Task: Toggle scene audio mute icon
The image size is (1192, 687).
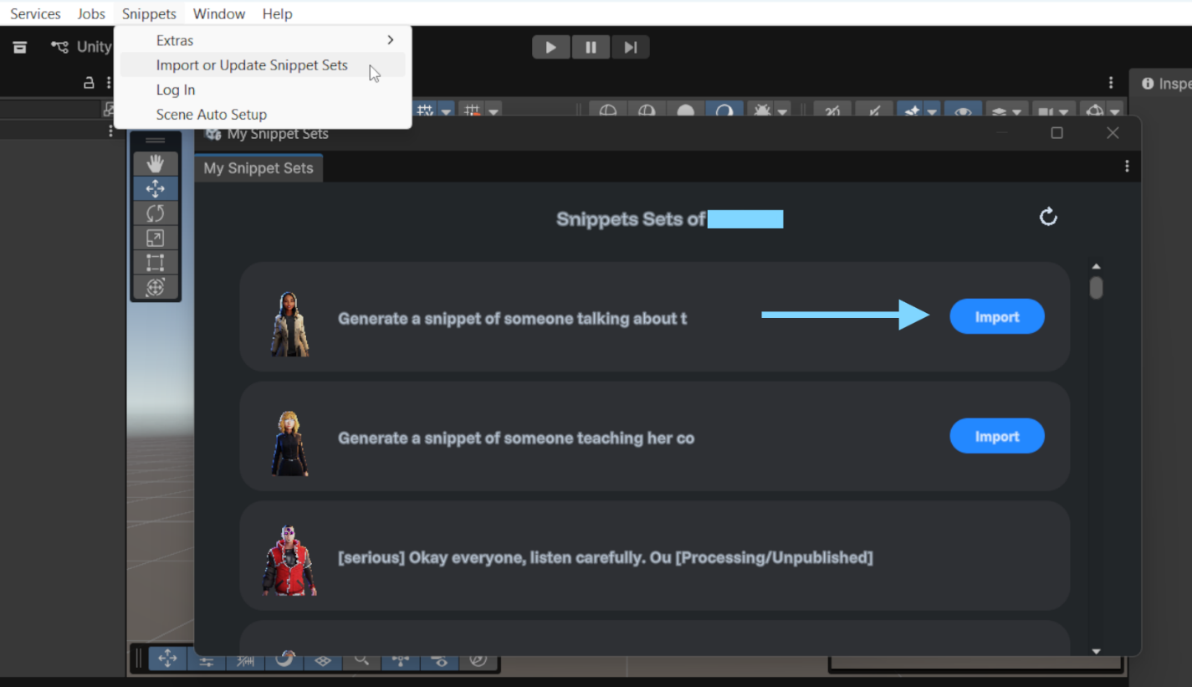Action: pos(874,110)
